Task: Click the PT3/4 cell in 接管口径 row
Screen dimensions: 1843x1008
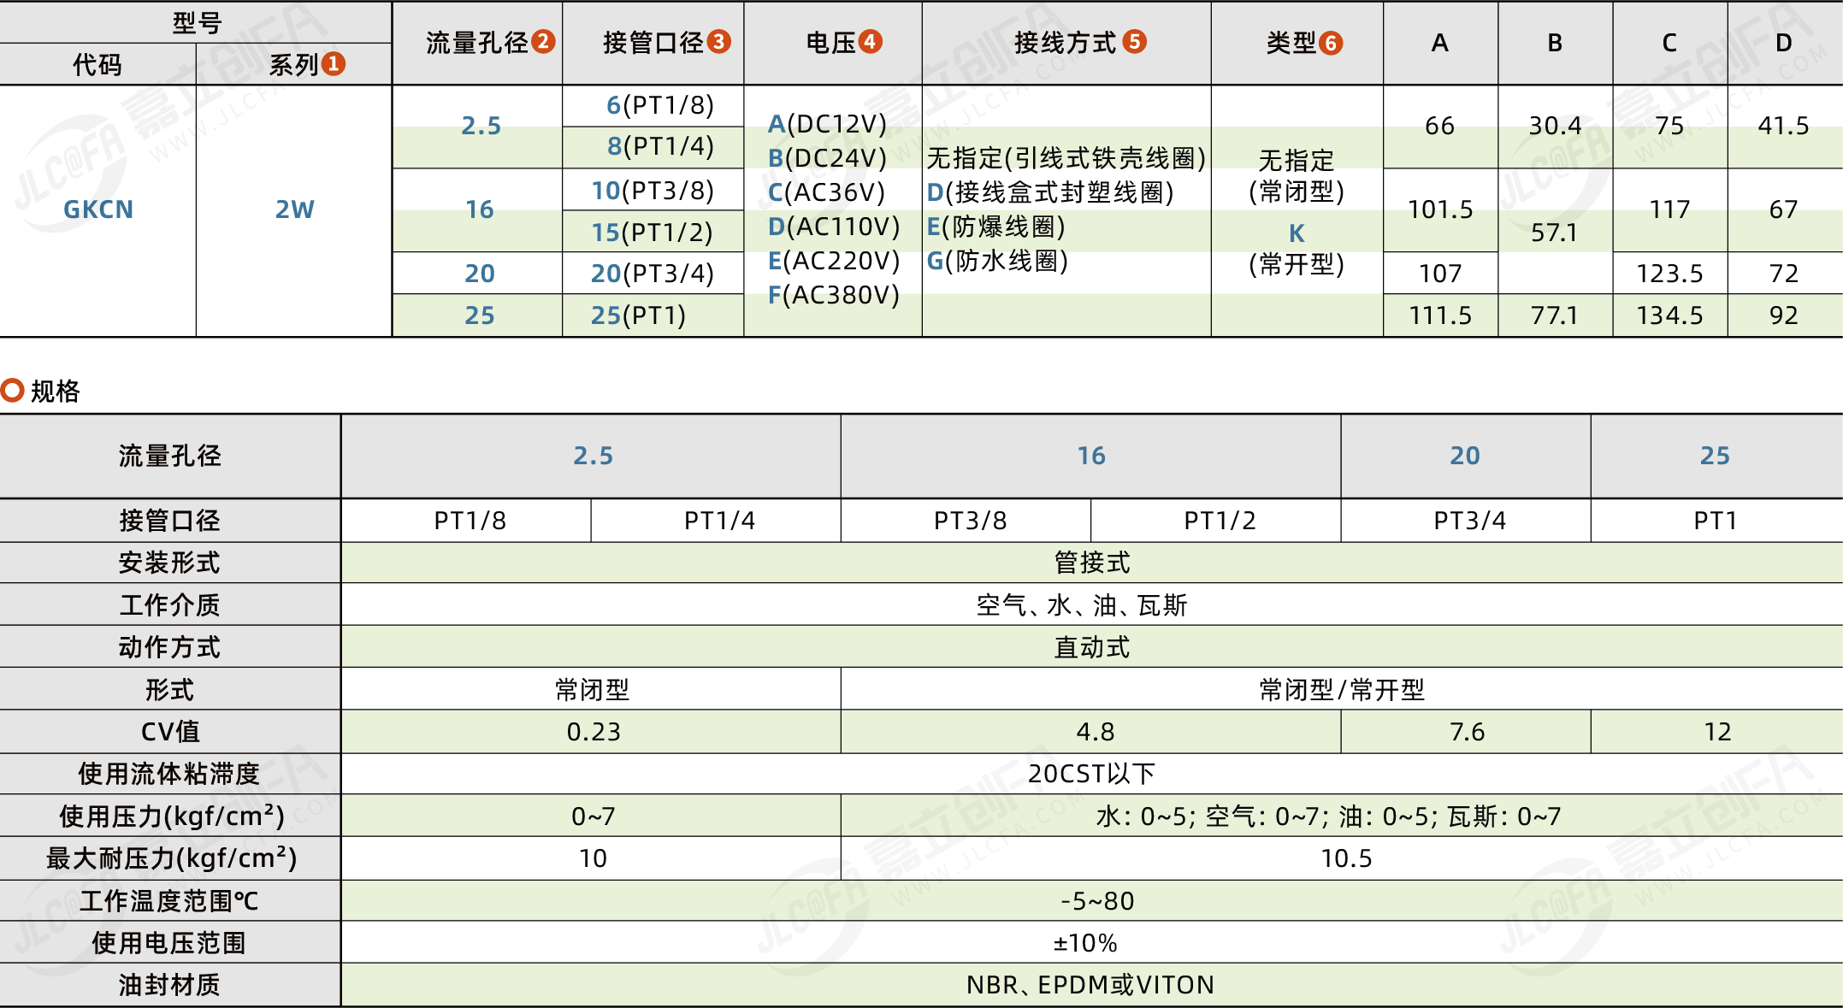Action: (1469, 521)
